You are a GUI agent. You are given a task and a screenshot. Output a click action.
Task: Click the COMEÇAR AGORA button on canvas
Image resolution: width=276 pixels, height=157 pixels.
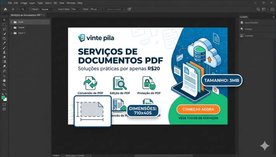tap(198, 109)
